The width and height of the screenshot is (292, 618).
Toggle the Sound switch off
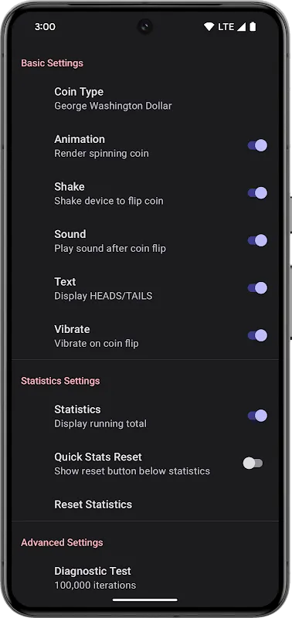[x=257, y=240]
